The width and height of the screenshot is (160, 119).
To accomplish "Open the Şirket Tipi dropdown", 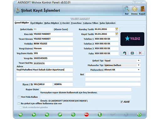I will pyautogui.click(x=139, y=60).
